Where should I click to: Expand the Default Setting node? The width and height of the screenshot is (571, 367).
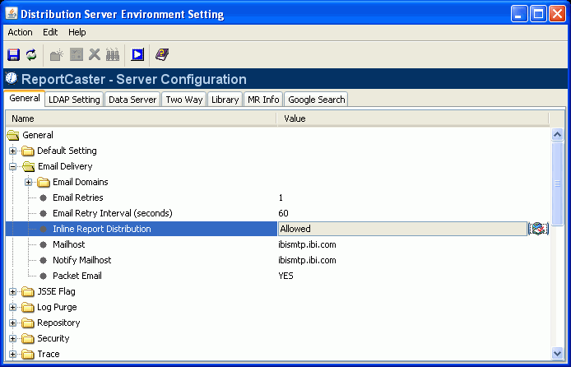[12, 151]
